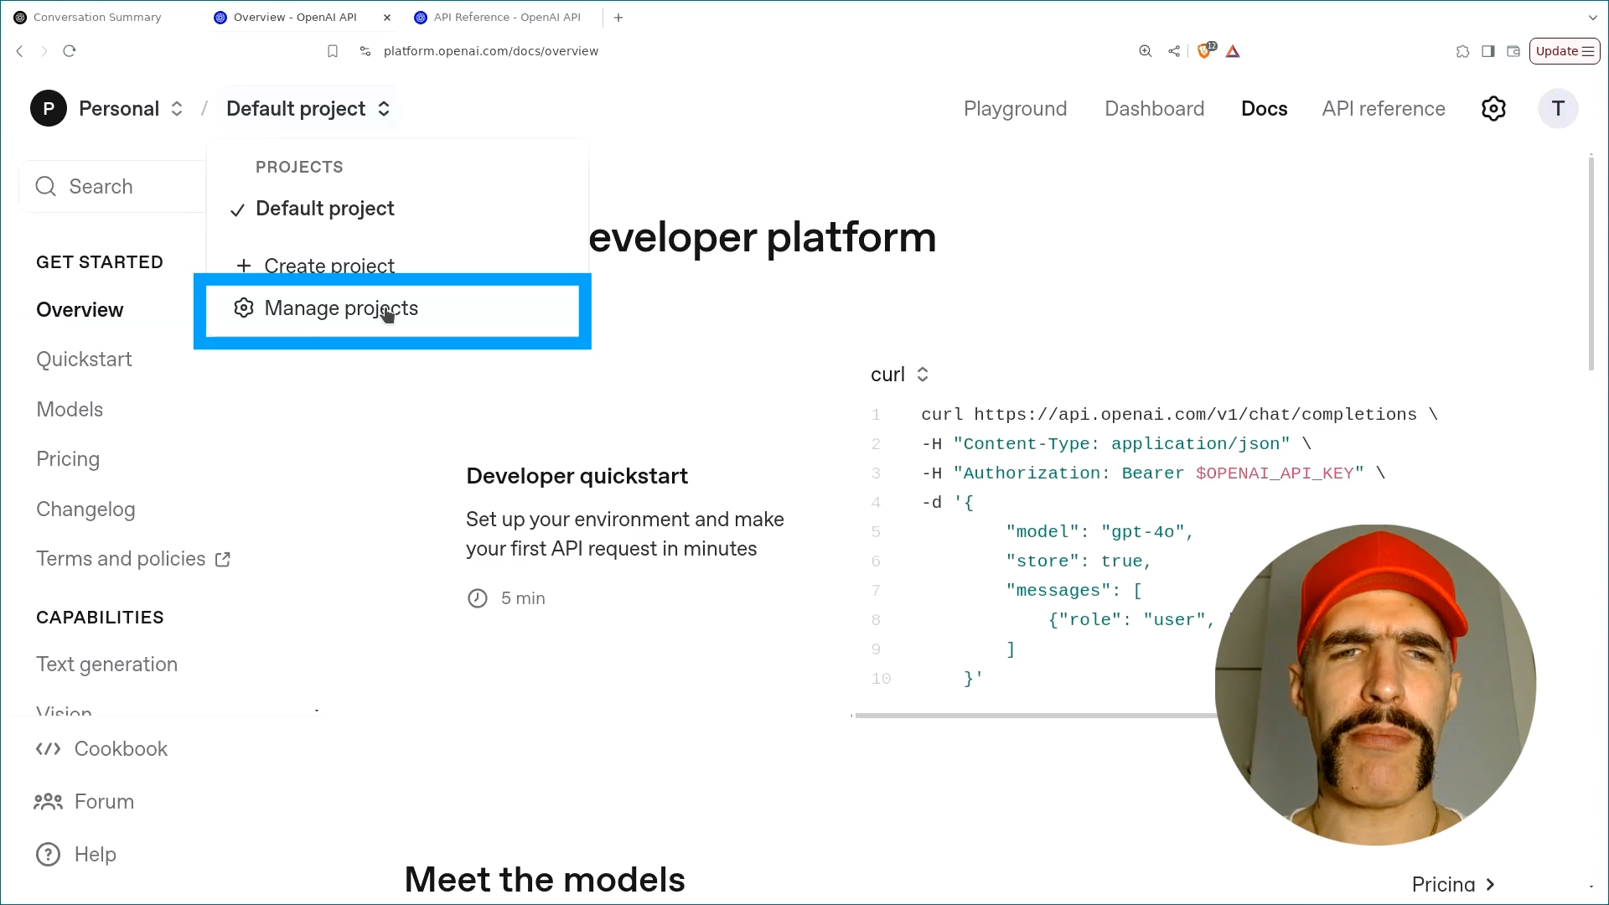1609x905 pixels.
Task: Open Models in sidebar
Action: pyautogui.click(x=70, y=410)
